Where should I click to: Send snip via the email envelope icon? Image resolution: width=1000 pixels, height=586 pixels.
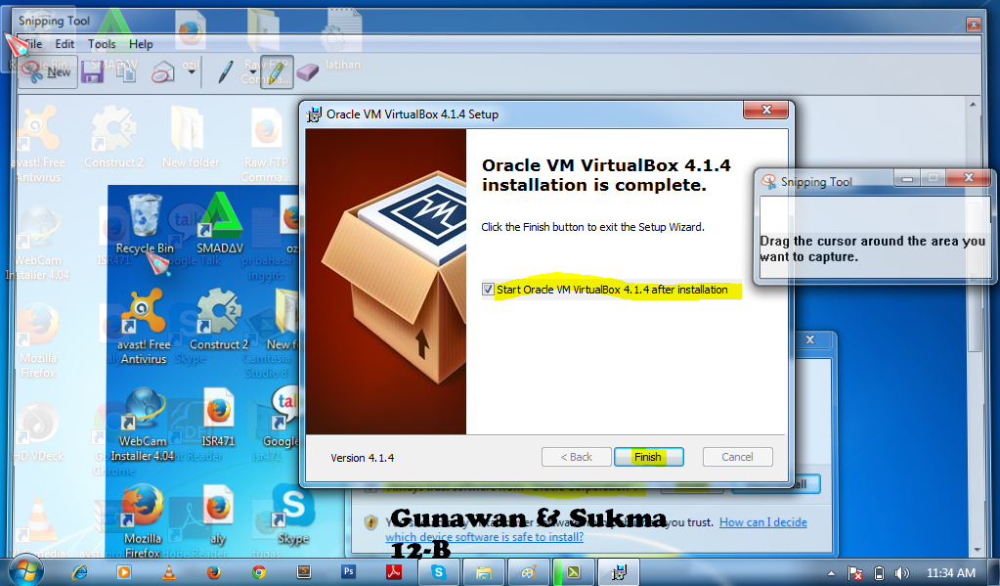162,71
